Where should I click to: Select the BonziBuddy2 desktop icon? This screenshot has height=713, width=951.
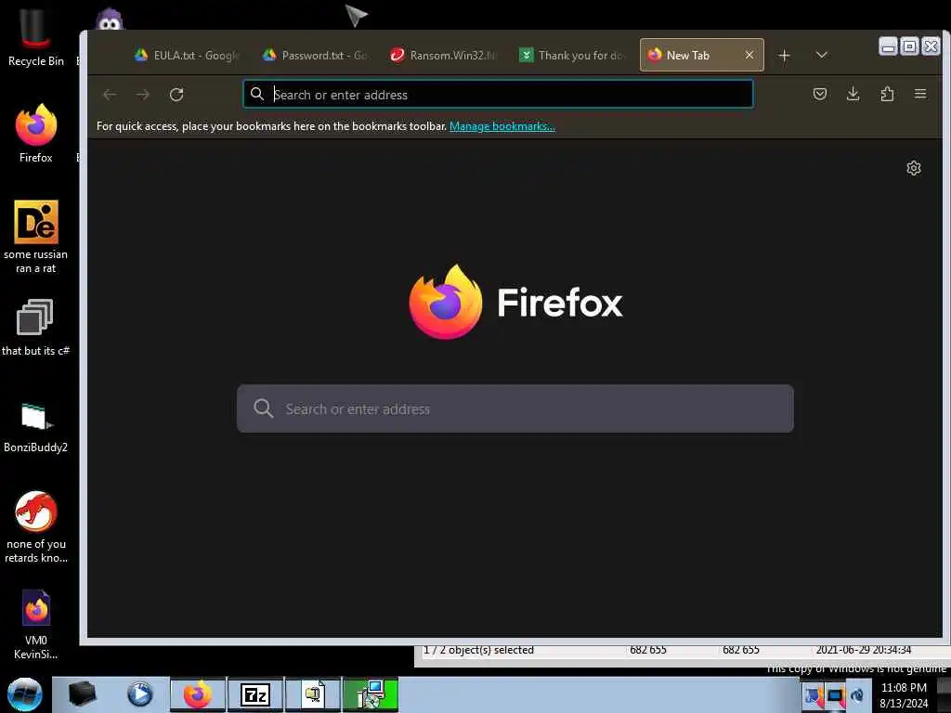tap(36, 427)
